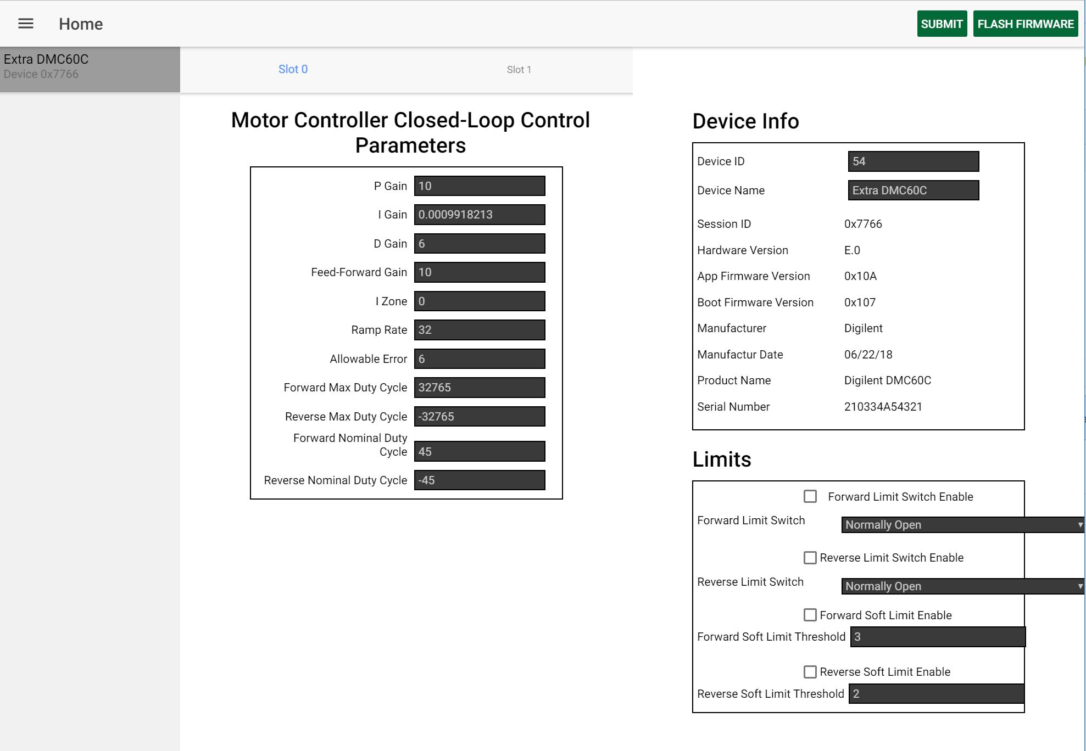Click the Device ID input field
The height and width of the screenshot is (751, 1086).
(x=914, y=161)
